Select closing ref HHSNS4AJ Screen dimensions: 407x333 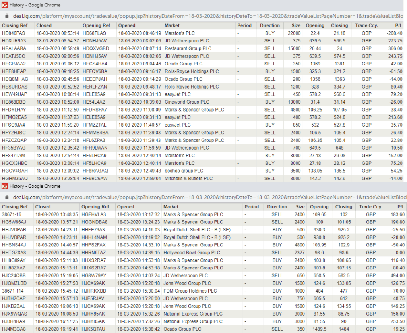coord(14,245)
